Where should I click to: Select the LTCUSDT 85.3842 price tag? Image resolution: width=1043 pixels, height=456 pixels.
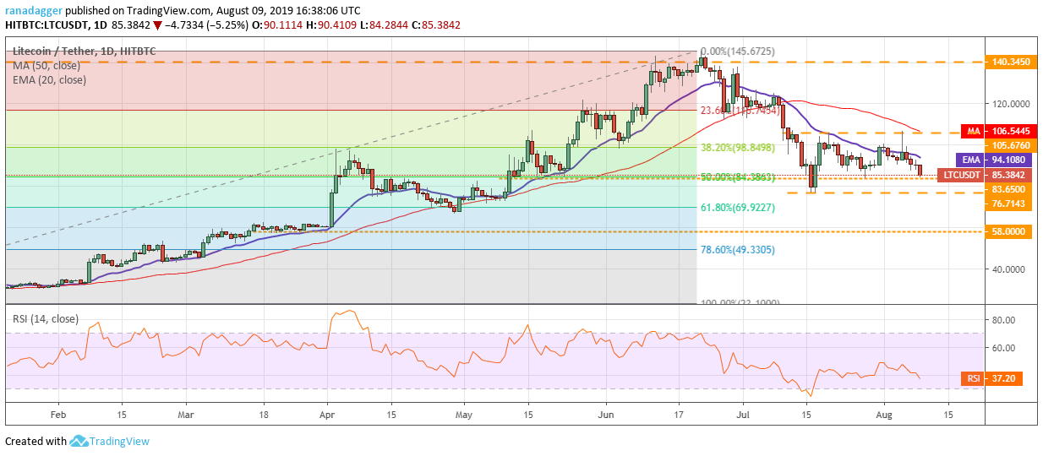pyautogui.click(x=985, y=175)
